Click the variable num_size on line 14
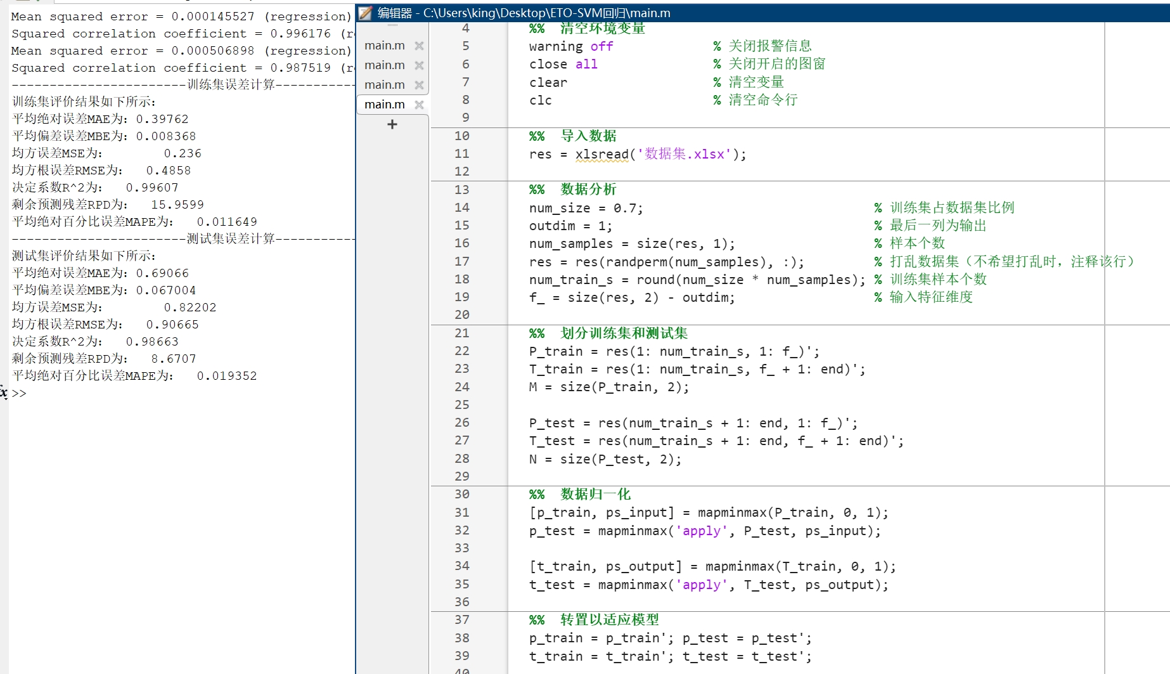This screenshot has width=1170, height=674. (558, 208)
